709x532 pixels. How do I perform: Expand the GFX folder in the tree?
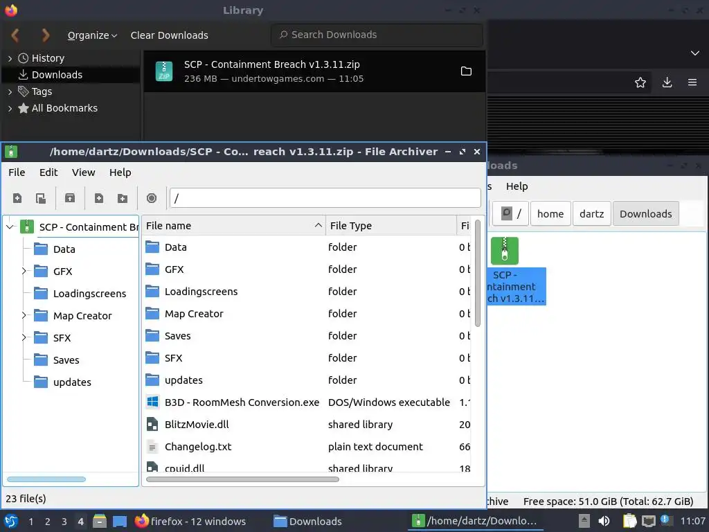pos(24,271)
